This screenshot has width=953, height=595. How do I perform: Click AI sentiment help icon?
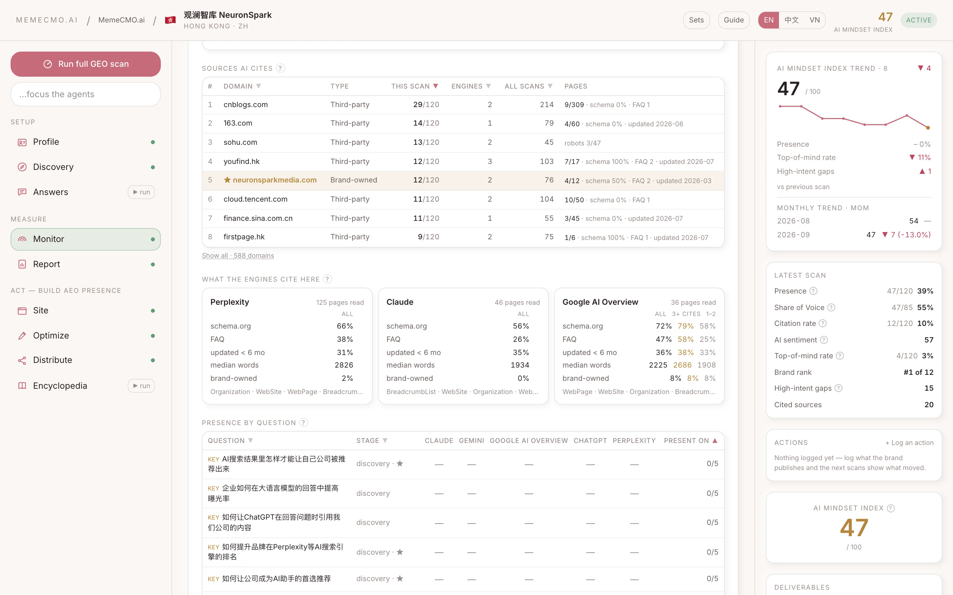pos(824,340)
